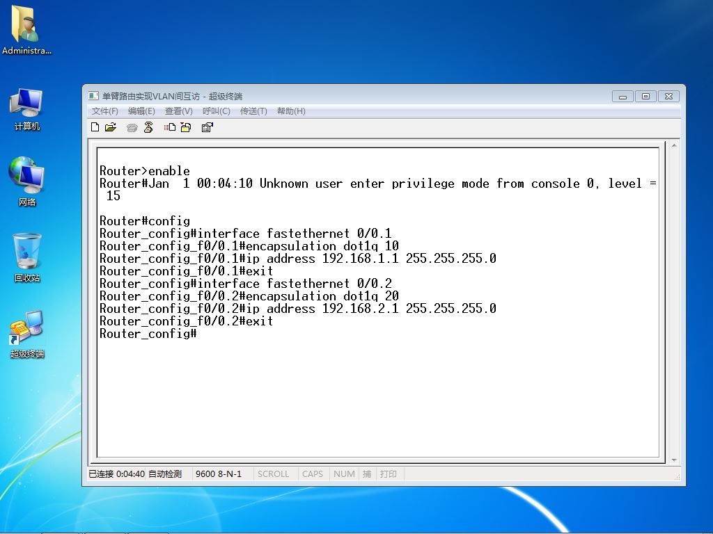This screenshot has height=534, width=713.
Task: Open the 呼叫(C) menu
Action: coord(217,111)
